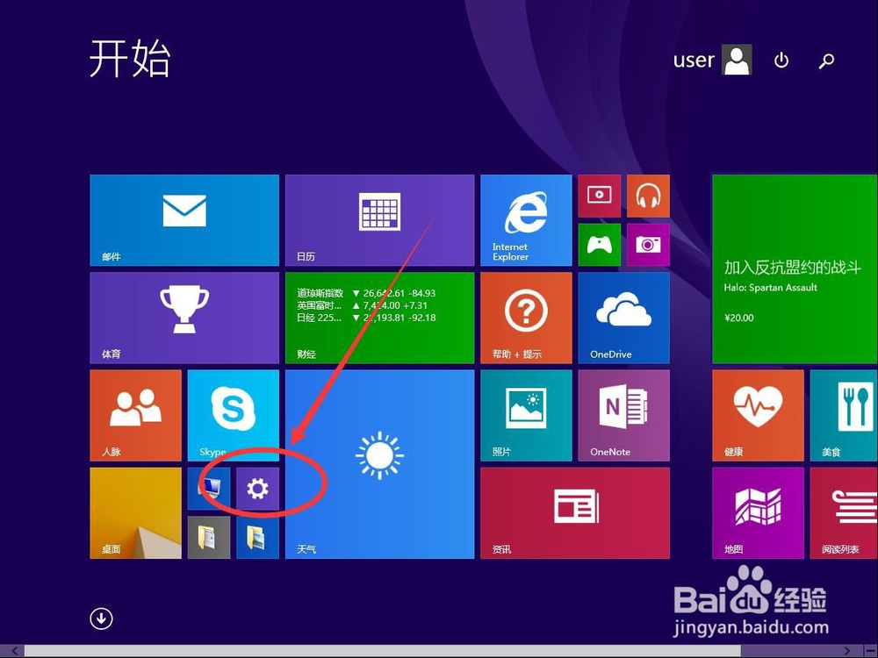Launch the Skype tile
Viewport: 878px width, 658px height.
(233, 415)
